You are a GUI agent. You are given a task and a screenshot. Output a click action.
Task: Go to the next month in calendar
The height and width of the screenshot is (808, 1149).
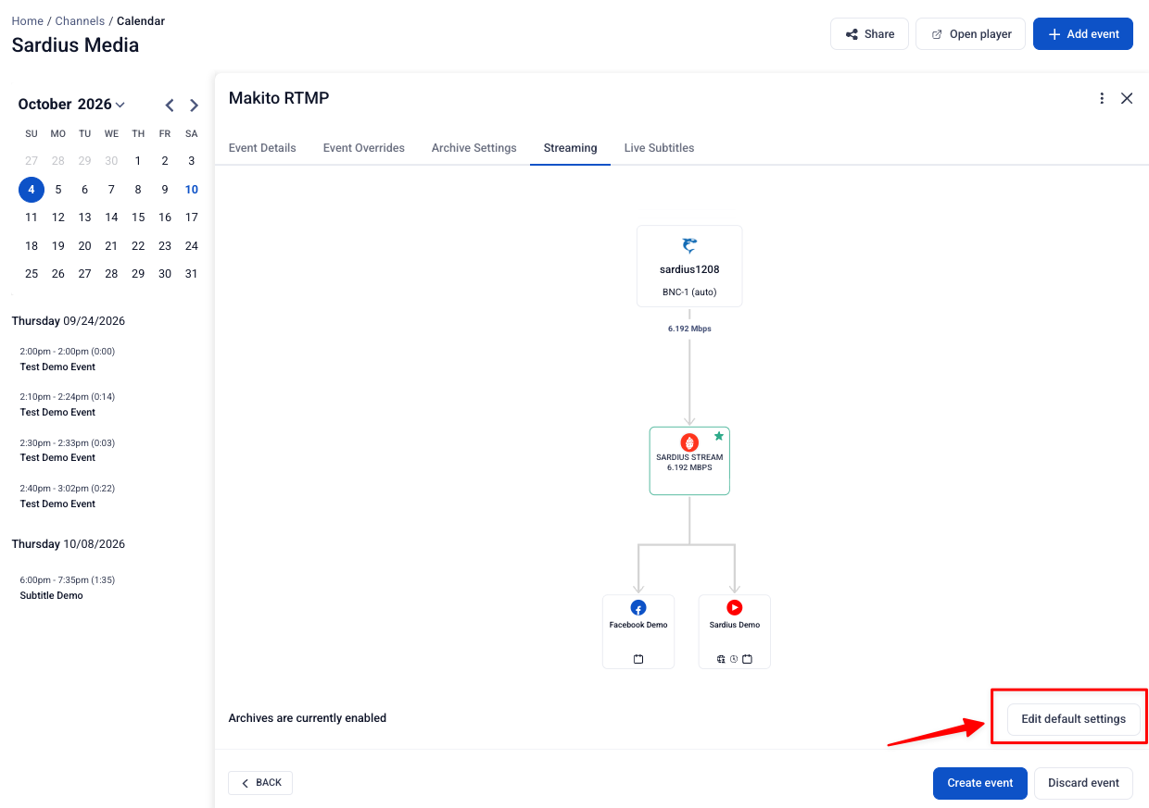pos(194,106)
